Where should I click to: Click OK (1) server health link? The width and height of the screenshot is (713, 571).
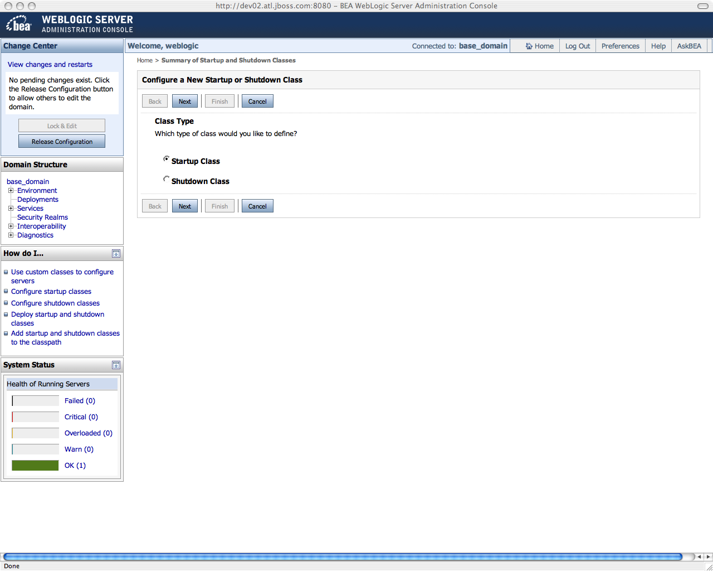(x=75, y=466)
